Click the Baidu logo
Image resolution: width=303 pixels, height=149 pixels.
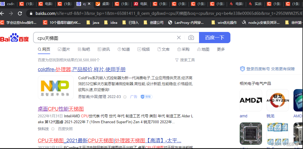[x=15, y=38]
